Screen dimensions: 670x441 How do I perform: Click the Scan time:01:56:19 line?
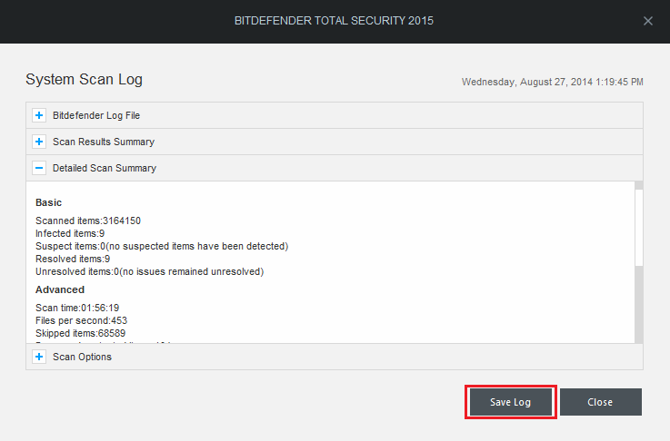click(77, 308)
